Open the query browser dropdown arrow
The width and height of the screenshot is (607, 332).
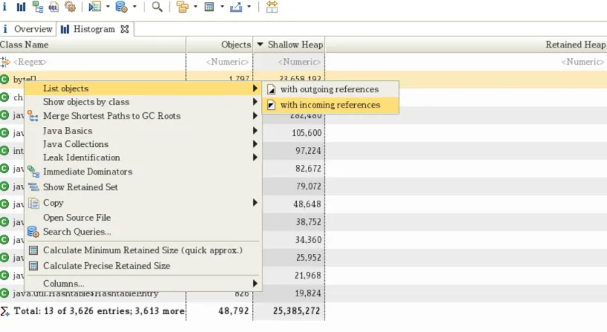tap(135, 7)
